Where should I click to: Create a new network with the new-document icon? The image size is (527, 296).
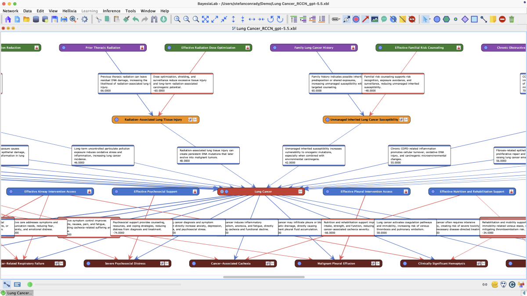[x=17, y=19]
